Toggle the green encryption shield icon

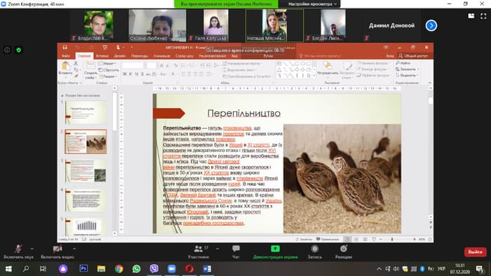coord(18,50)
